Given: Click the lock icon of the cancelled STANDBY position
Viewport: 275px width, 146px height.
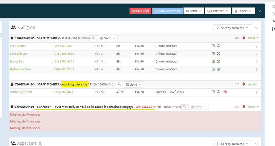Looking at the screenshot, I should coord(12,106).
